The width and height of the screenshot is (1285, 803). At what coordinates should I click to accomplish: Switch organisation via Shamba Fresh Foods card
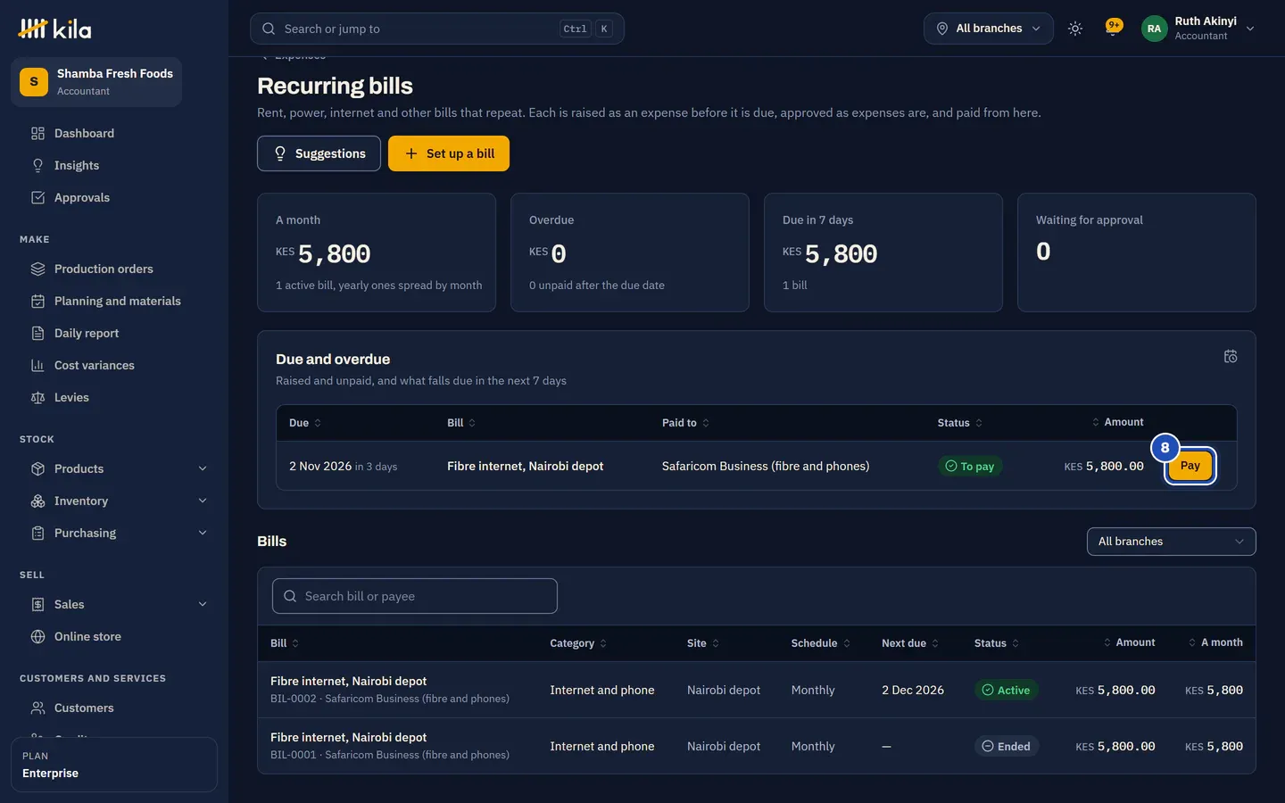pos(96,82)
